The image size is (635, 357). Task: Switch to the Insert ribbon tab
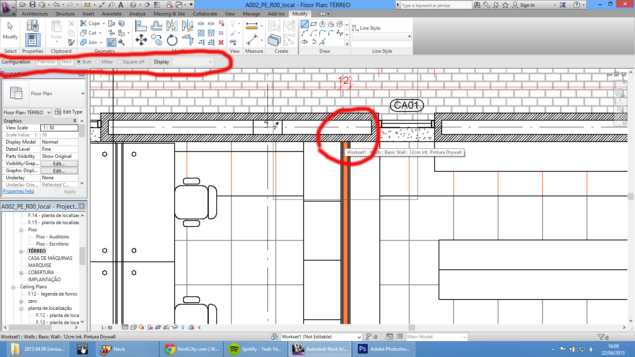88,14
